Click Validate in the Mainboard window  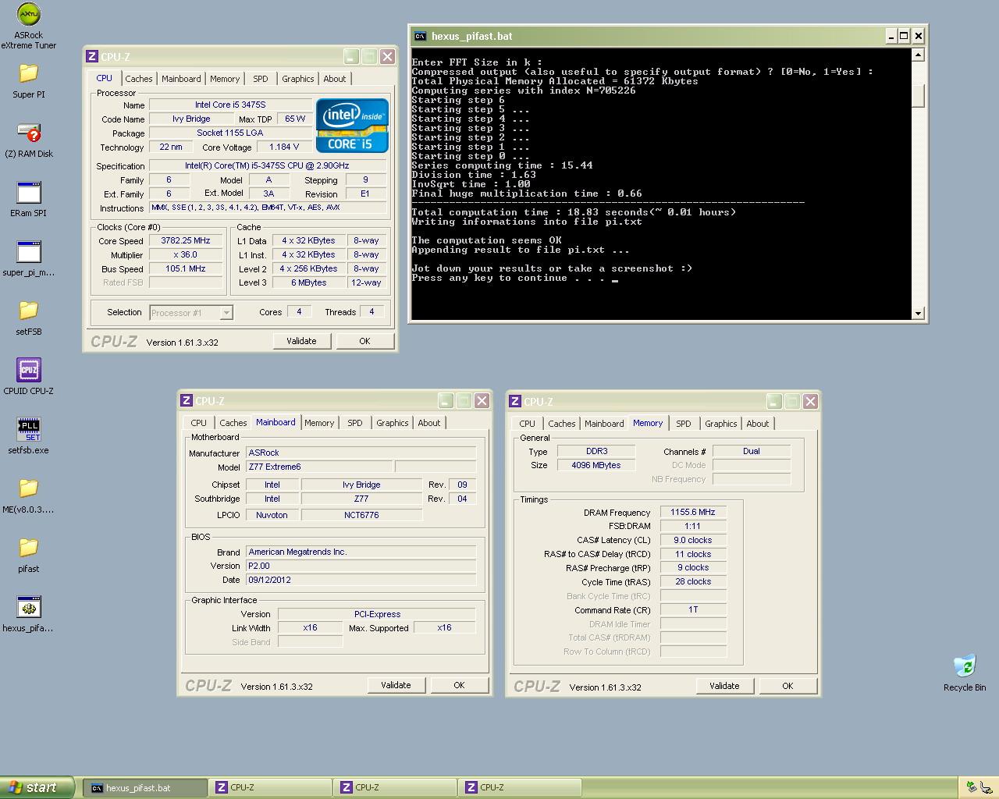click(x=396, y=685)
